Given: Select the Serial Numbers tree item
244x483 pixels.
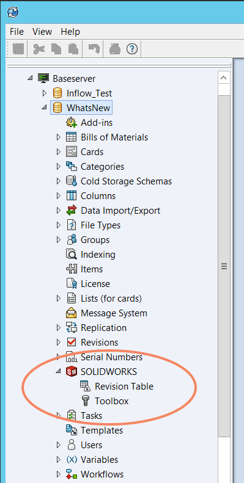Looking at the screenshot, I should click(111, 357).
